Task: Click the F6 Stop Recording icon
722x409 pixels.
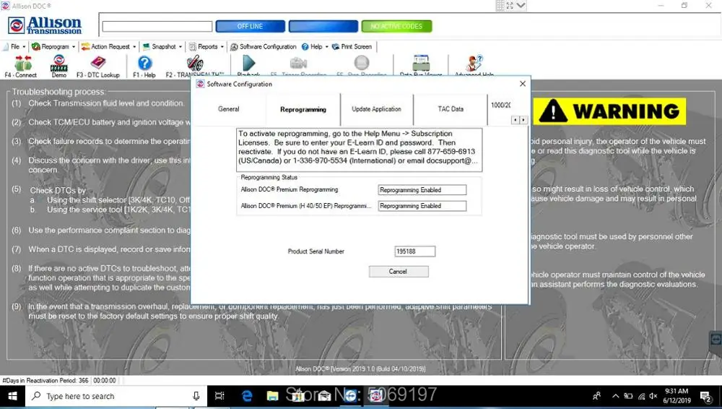Action: [x=362, y=63]
